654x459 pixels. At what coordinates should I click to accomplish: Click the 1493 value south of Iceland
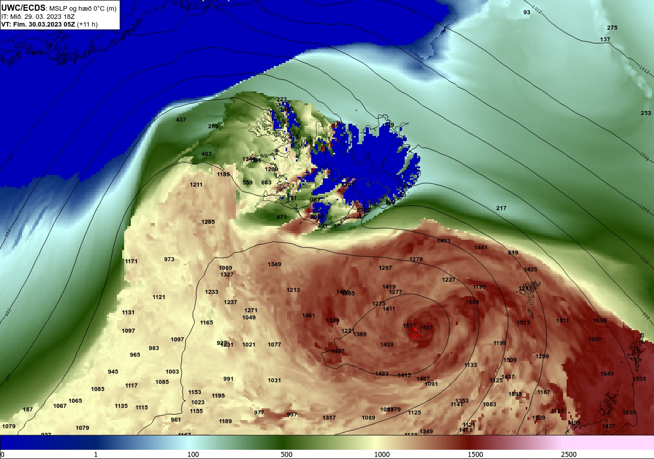pos(443,241)
